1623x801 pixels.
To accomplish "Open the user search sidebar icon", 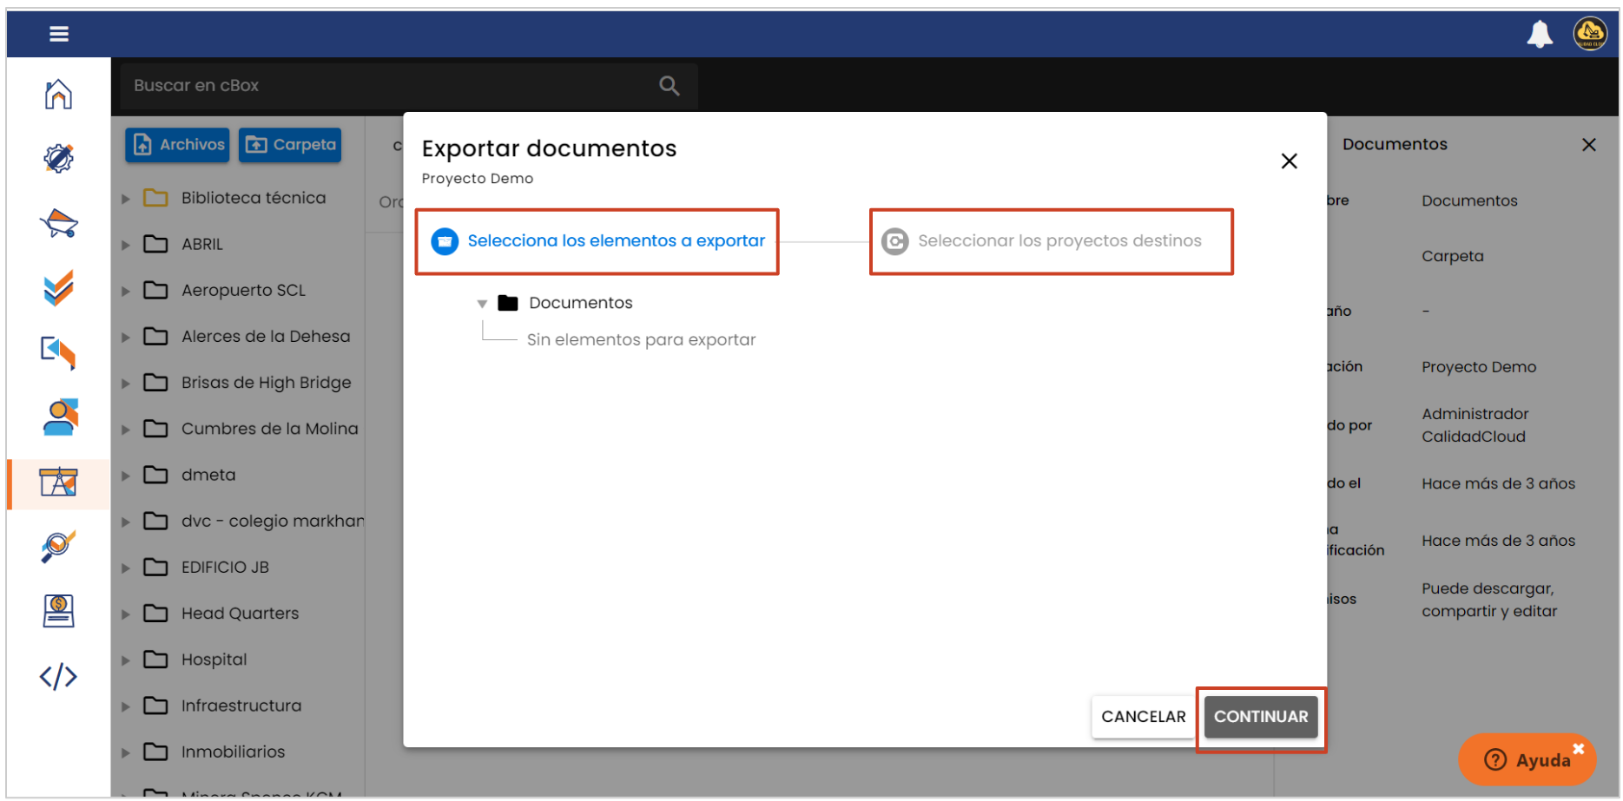I will (x=58, y=417).
